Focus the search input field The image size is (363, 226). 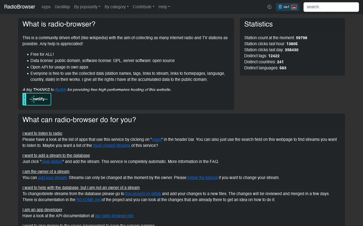(x=331, y=7)
